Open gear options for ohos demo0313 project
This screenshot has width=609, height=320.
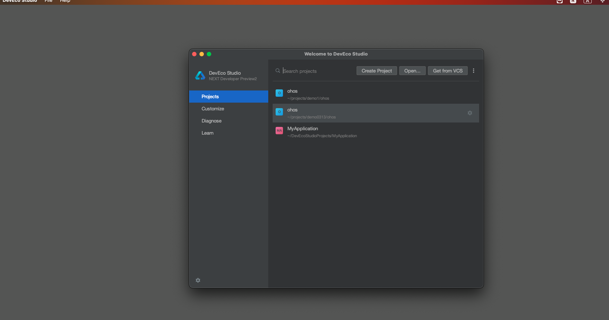(x=470, y=113)
